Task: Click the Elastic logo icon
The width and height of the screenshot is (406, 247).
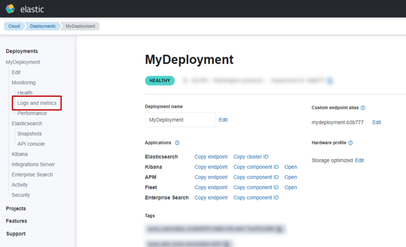Action: pyautogui.click(x=10, y=9)
